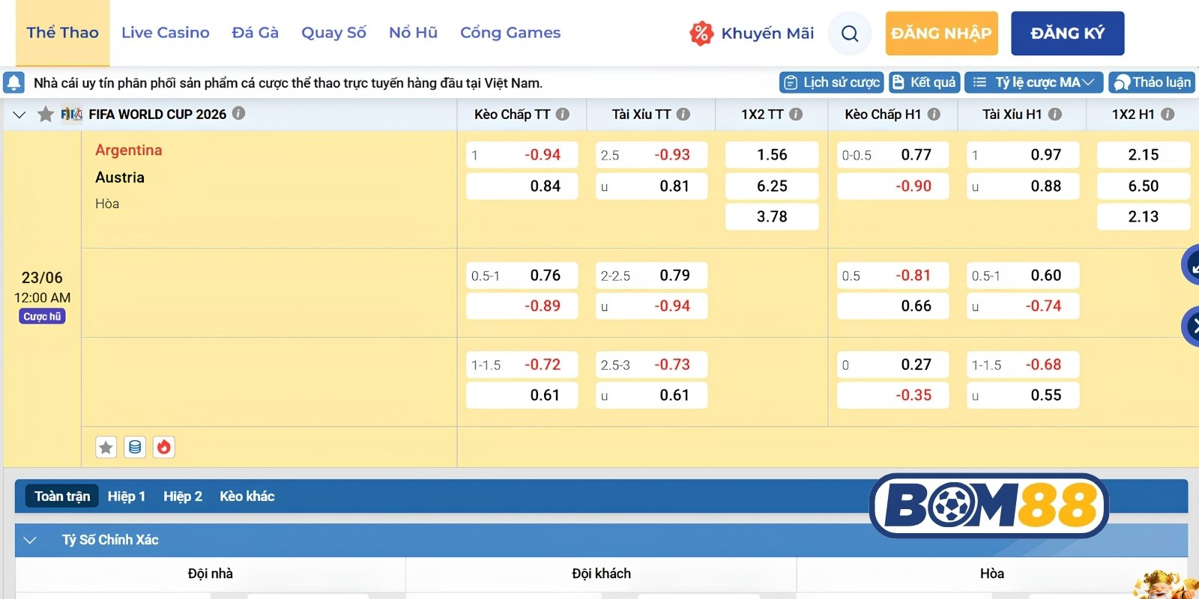Image resolution: width=1199 pixels, height=599 pixels.
Task: Open the Tỷ lệ cược MA dropdown
Action: [1033, 82]
